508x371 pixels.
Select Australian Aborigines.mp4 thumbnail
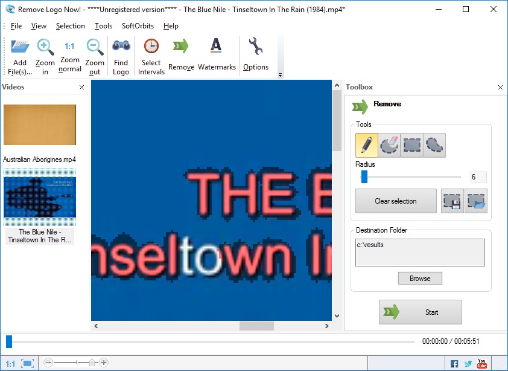tap(40, 124)
